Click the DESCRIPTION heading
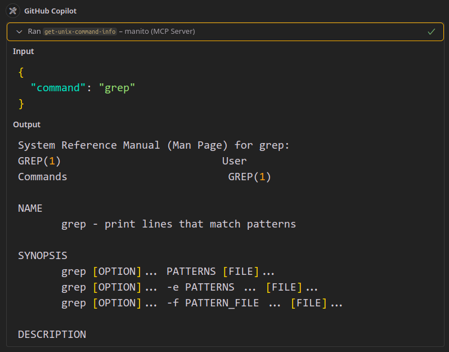The width and height of the screenshot is (449, 352). point(52,335)
